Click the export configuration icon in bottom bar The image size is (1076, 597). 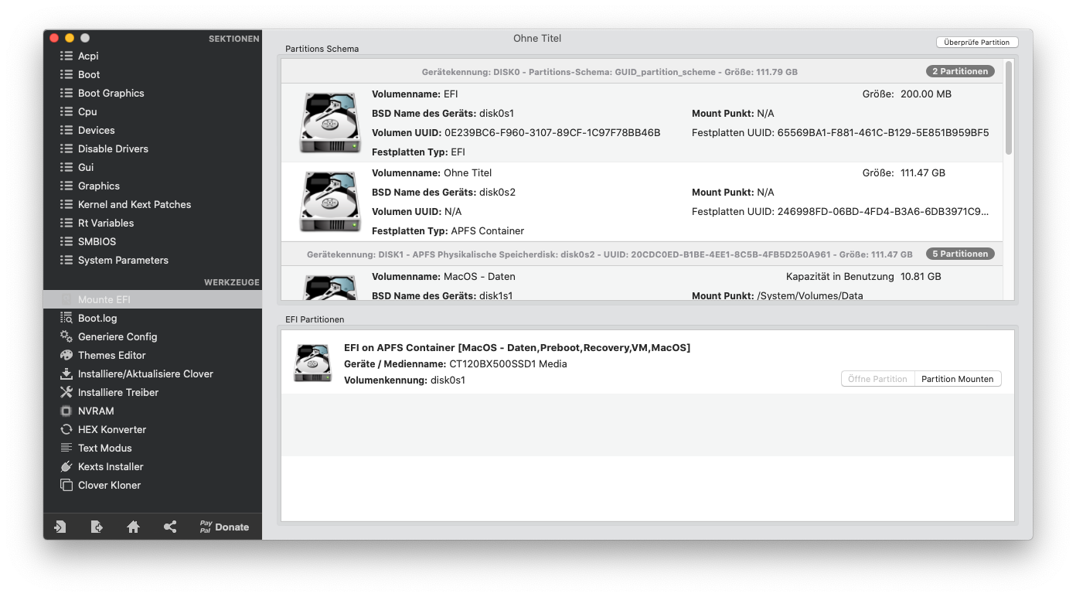(97, 527)
